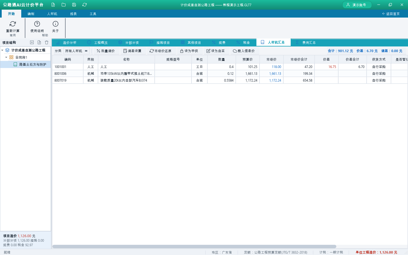This screenshot has height=255, width=408.
Task: Collapse the 合同段1 tree node
Action: coord(6,57)
